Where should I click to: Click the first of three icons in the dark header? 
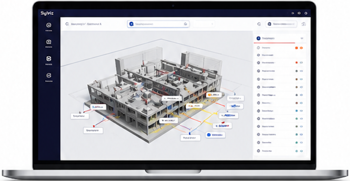pos(293,13)
